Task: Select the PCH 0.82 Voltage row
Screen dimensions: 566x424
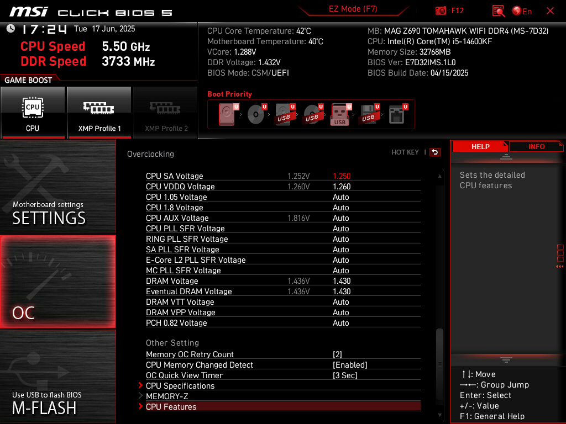Action: [283, 322]
